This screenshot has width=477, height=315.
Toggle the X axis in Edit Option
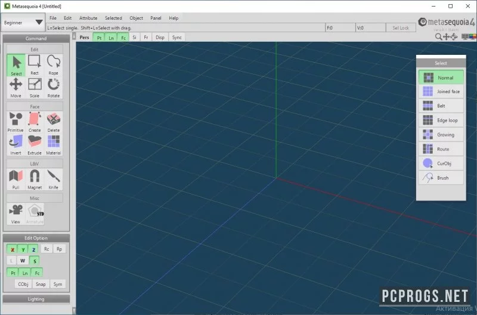13,249
